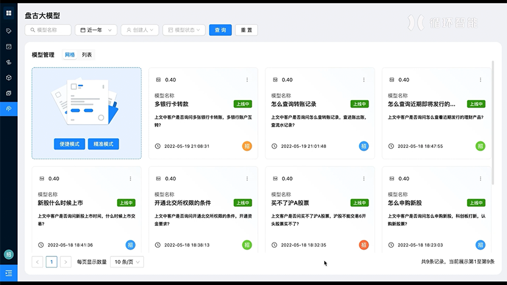The image size is (507, 285).
Task: Click creator avatar on 买不了沪A股票 card
Action: [364, 245]
